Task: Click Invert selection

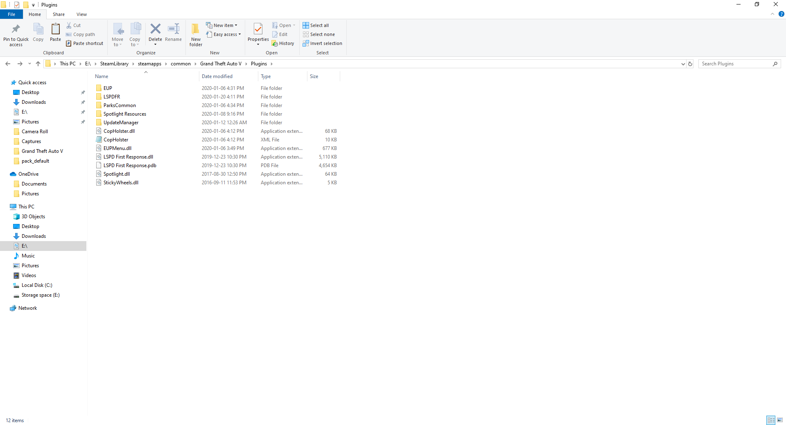Action: [322, 43]
